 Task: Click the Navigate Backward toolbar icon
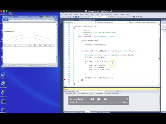[64, 17]
